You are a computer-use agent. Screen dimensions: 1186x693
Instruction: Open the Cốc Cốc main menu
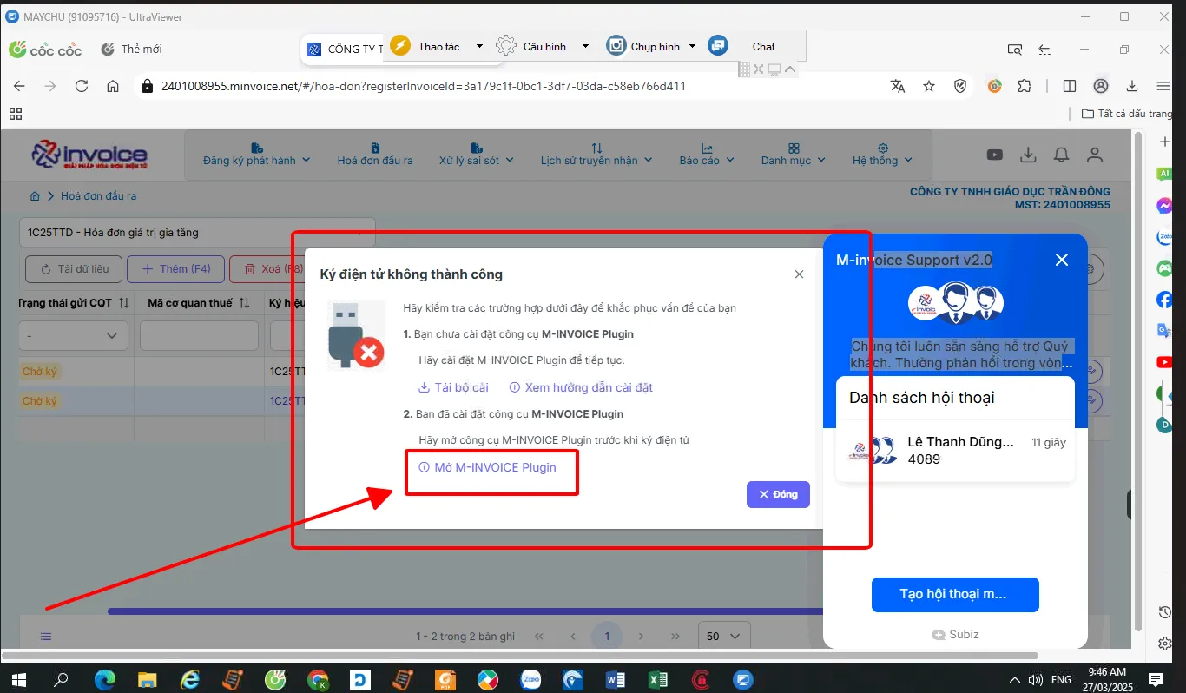[x=1163, y=86]
